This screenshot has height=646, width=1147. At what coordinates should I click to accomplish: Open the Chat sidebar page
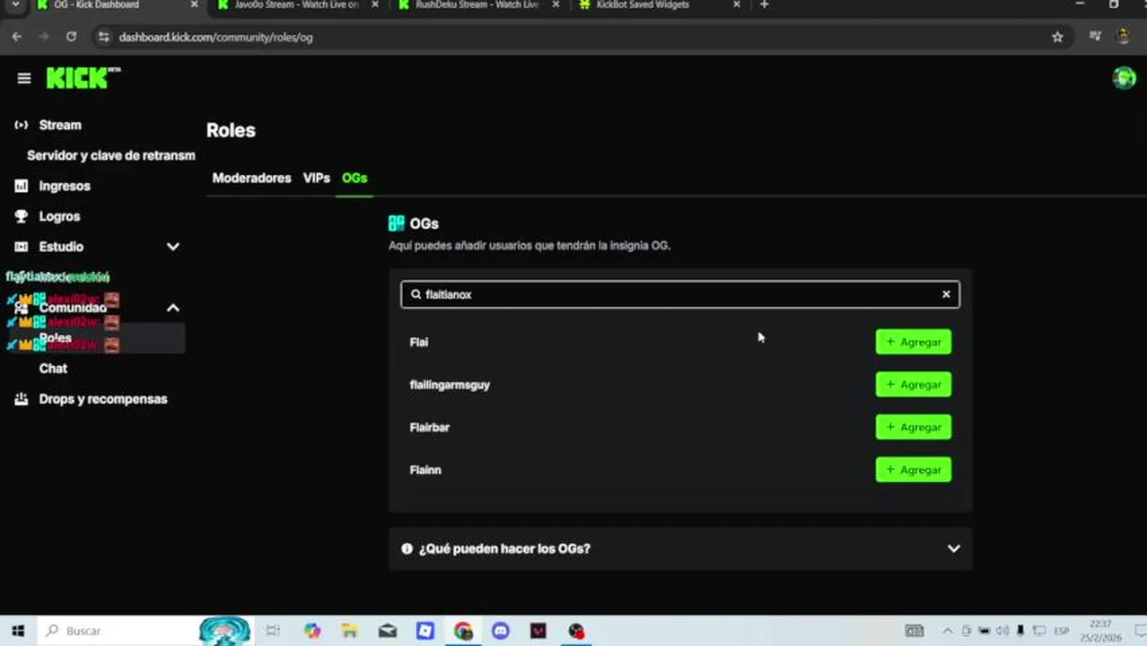pyautogui.click(x=53, y=369)
